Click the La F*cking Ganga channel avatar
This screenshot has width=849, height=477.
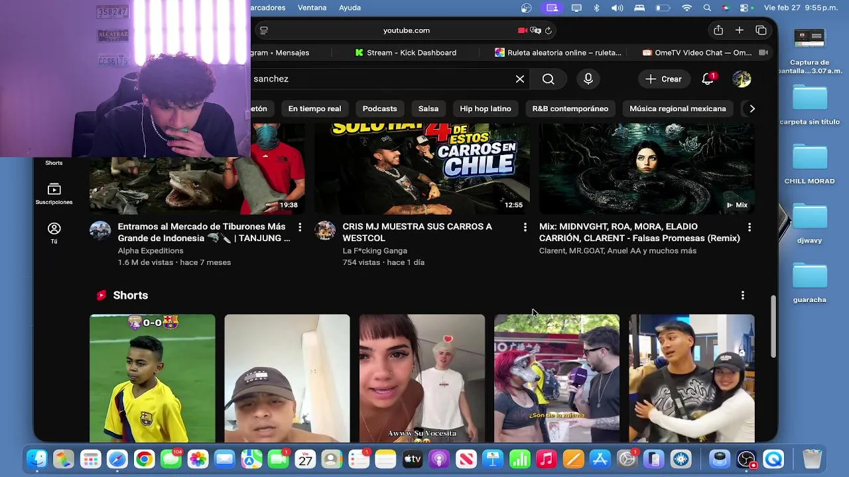coord(325,231)
